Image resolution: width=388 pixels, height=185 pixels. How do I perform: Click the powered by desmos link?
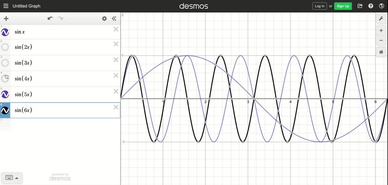pos(60,177)
